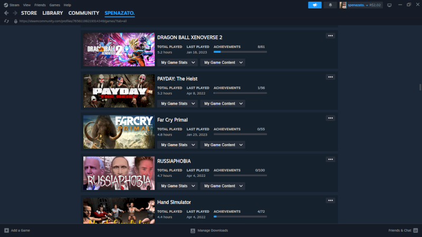Click the Manage Downloads label

tap(213, 231)
